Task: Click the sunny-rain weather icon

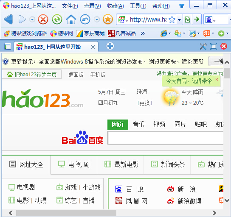Action: 171,97
